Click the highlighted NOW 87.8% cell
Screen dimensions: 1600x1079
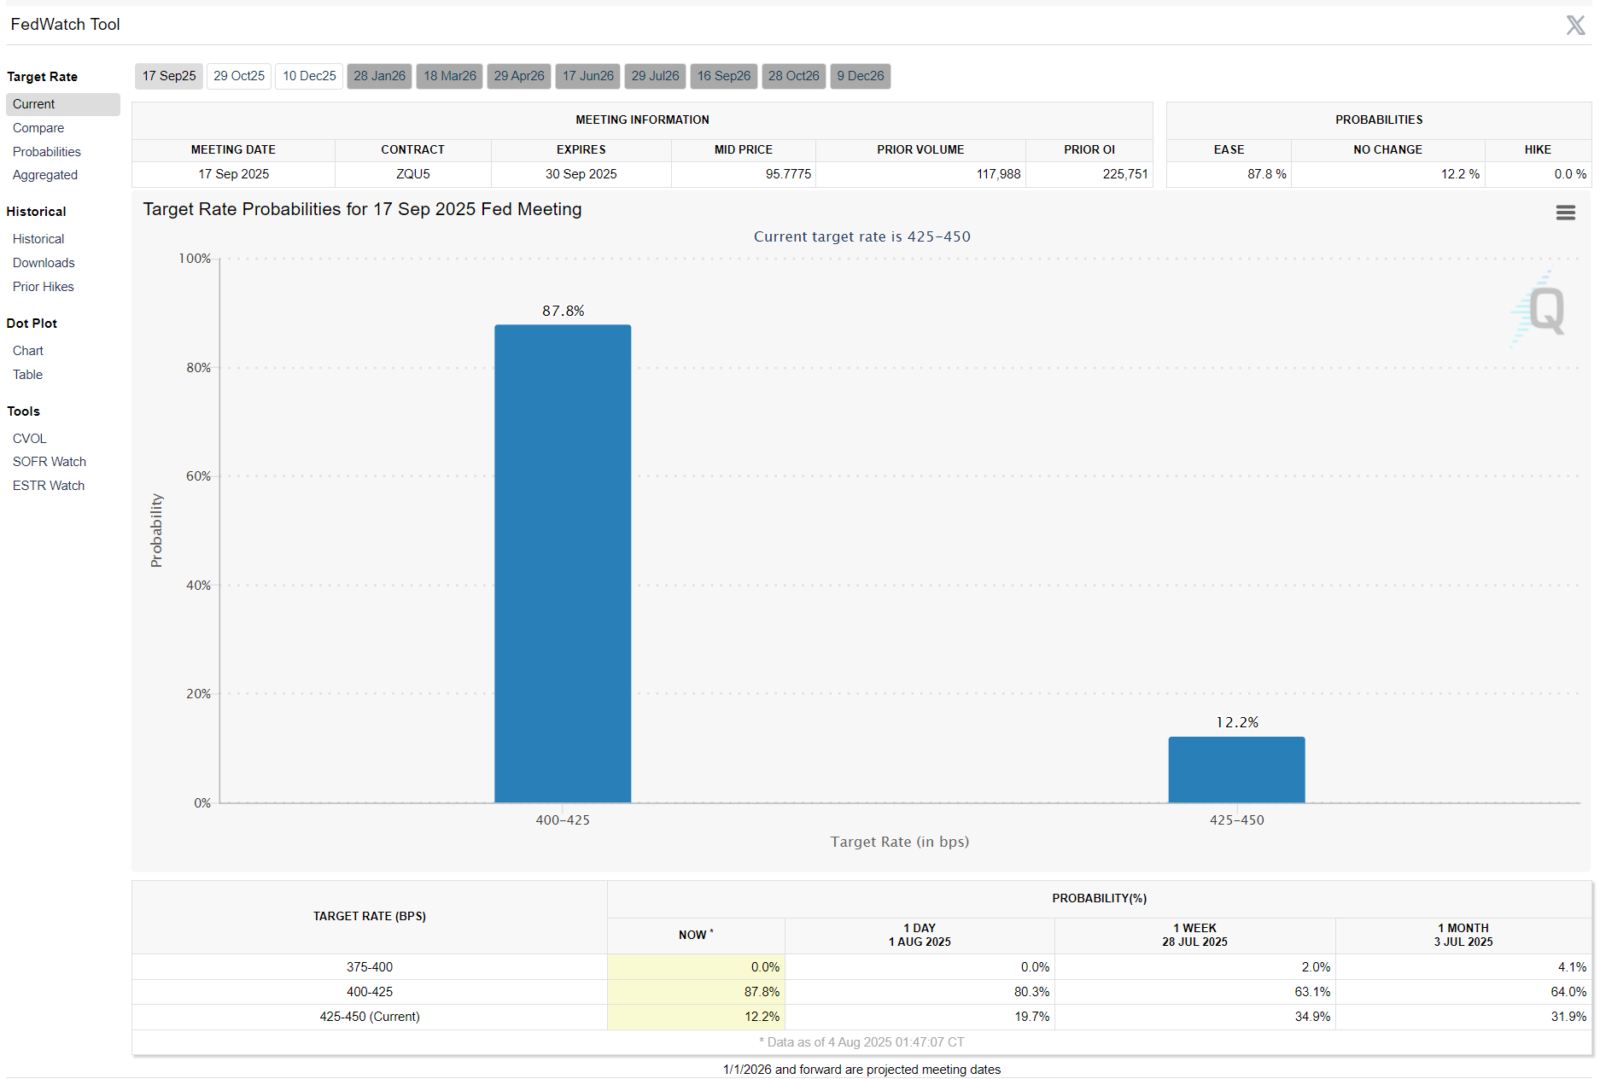point(696,992)
